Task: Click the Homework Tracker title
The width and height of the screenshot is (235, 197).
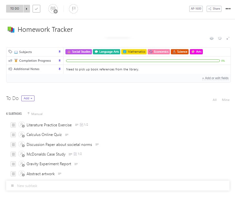Action: pyautogui.click(x=45, y=30)
